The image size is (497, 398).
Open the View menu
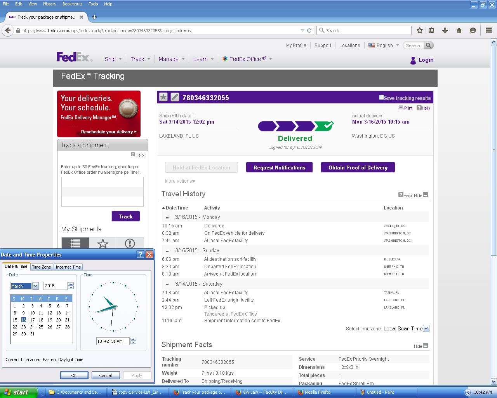[33, 4]
